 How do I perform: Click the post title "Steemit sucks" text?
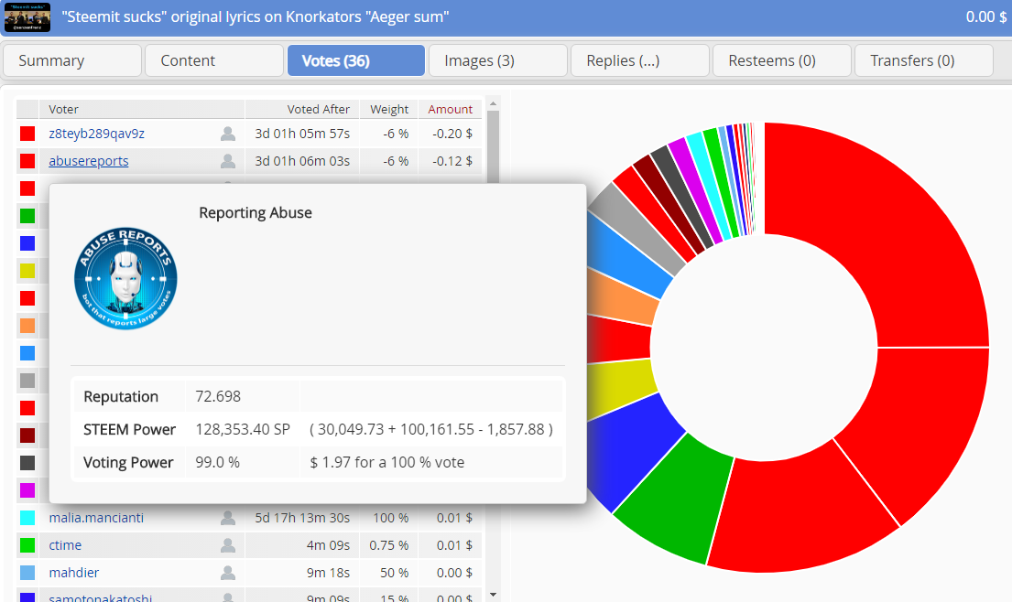[256, 16]
